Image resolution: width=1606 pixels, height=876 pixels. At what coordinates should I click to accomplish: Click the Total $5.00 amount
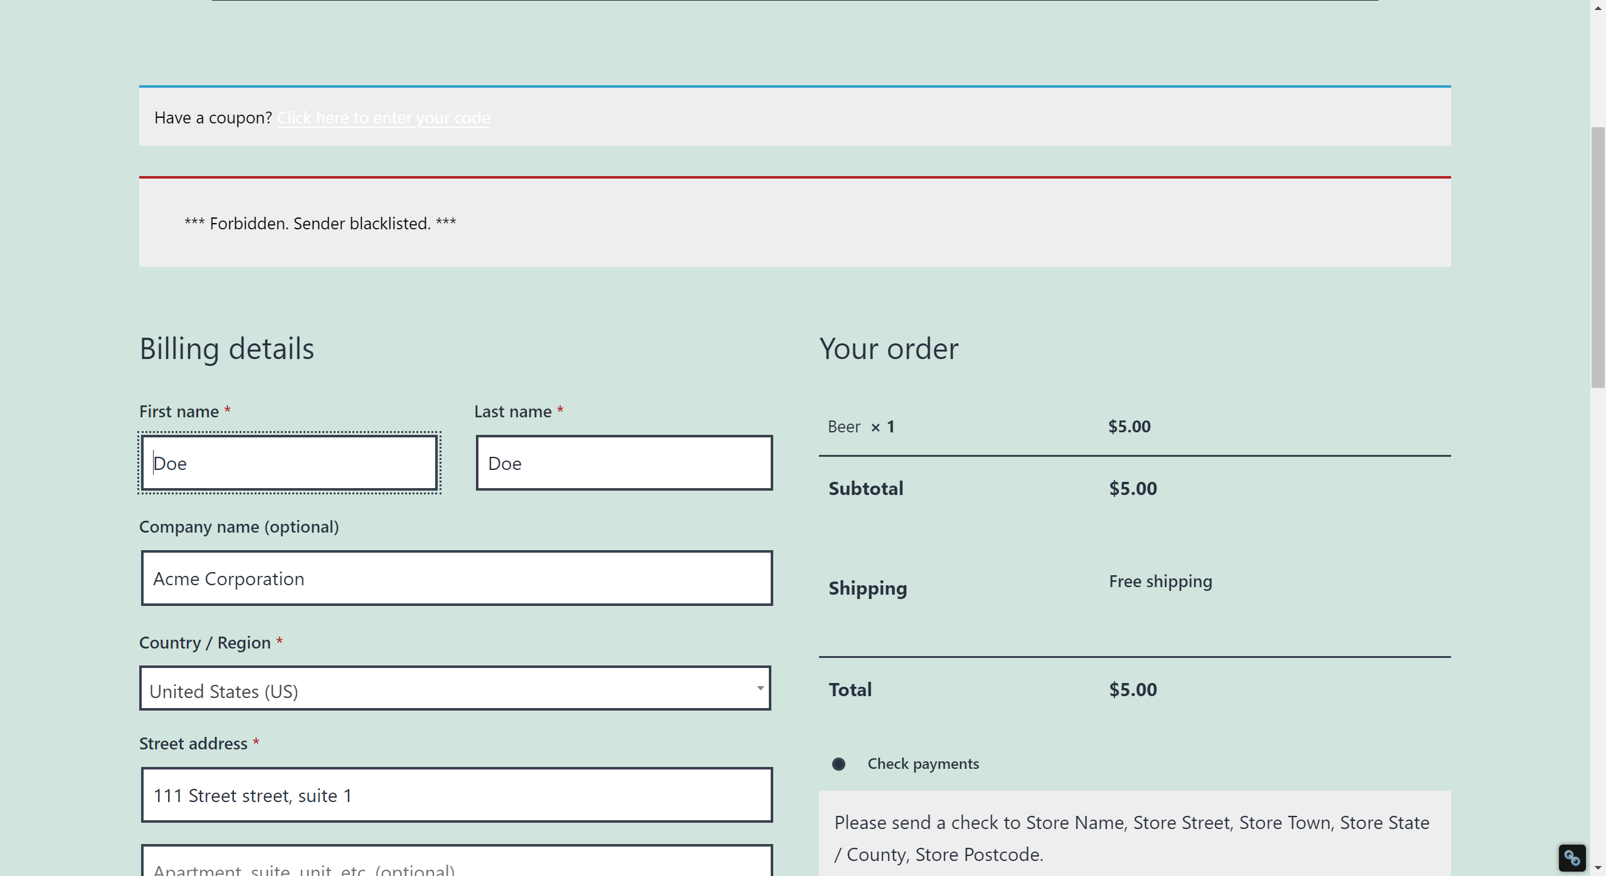point(1133,690)
